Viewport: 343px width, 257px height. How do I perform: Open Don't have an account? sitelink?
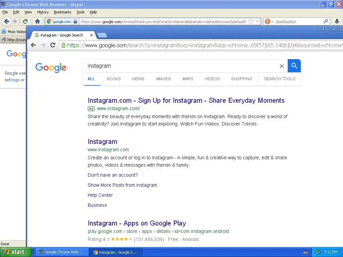(x=113, y=175)
